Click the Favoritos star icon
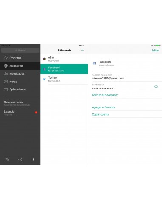Image resolution: width=162 pixels, height=209 pixels. pyautogui.click(x=6, y=58)
